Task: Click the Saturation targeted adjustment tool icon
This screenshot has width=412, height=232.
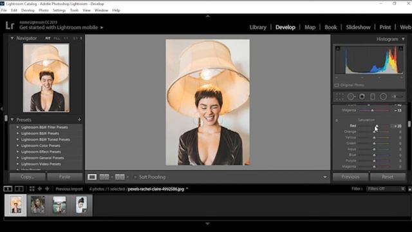Action: 337,121
